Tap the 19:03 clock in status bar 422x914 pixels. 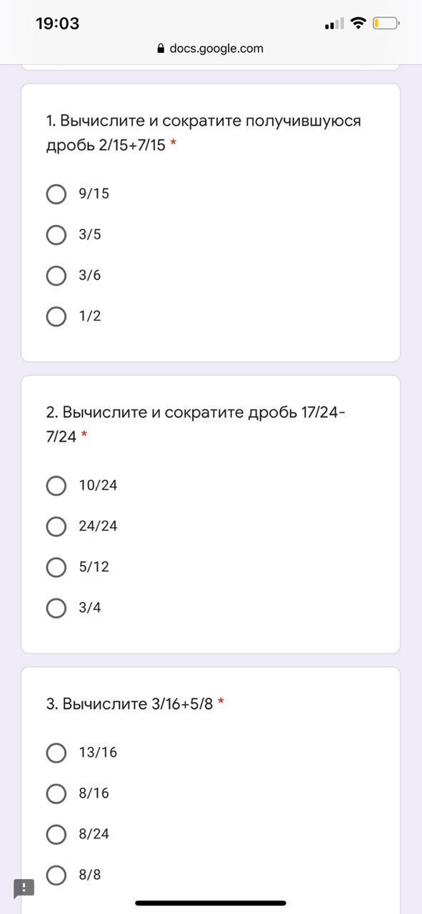58,24
